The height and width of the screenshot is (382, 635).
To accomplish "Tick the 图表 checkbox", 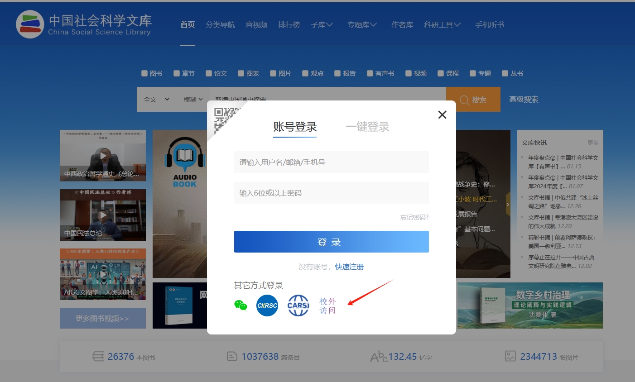I will (241, 73).
